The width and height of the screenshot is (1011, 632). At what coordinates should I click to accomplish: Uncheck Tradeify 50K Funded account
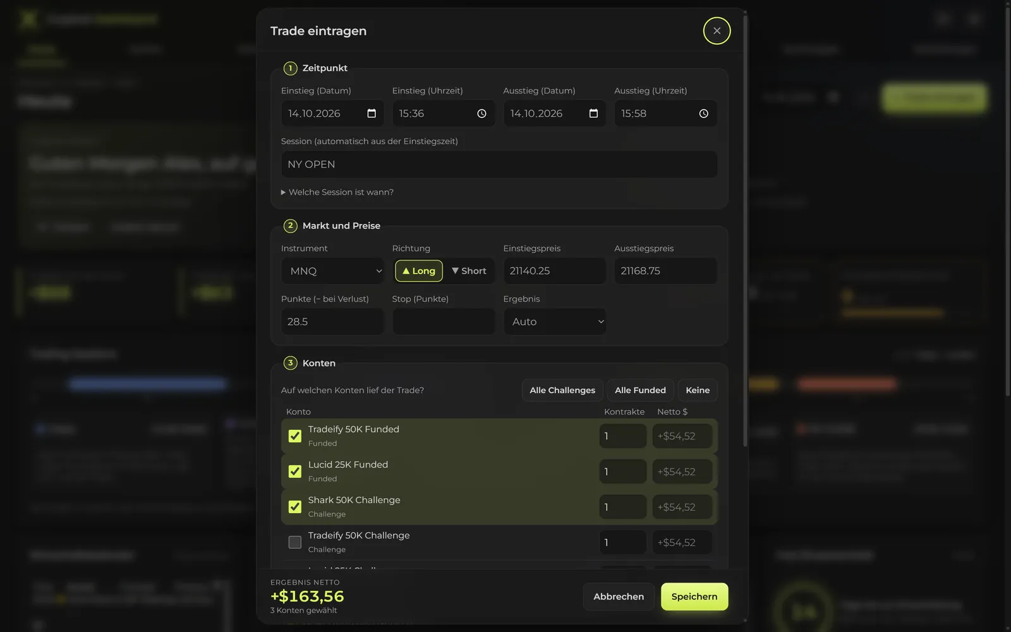[294, 436]
